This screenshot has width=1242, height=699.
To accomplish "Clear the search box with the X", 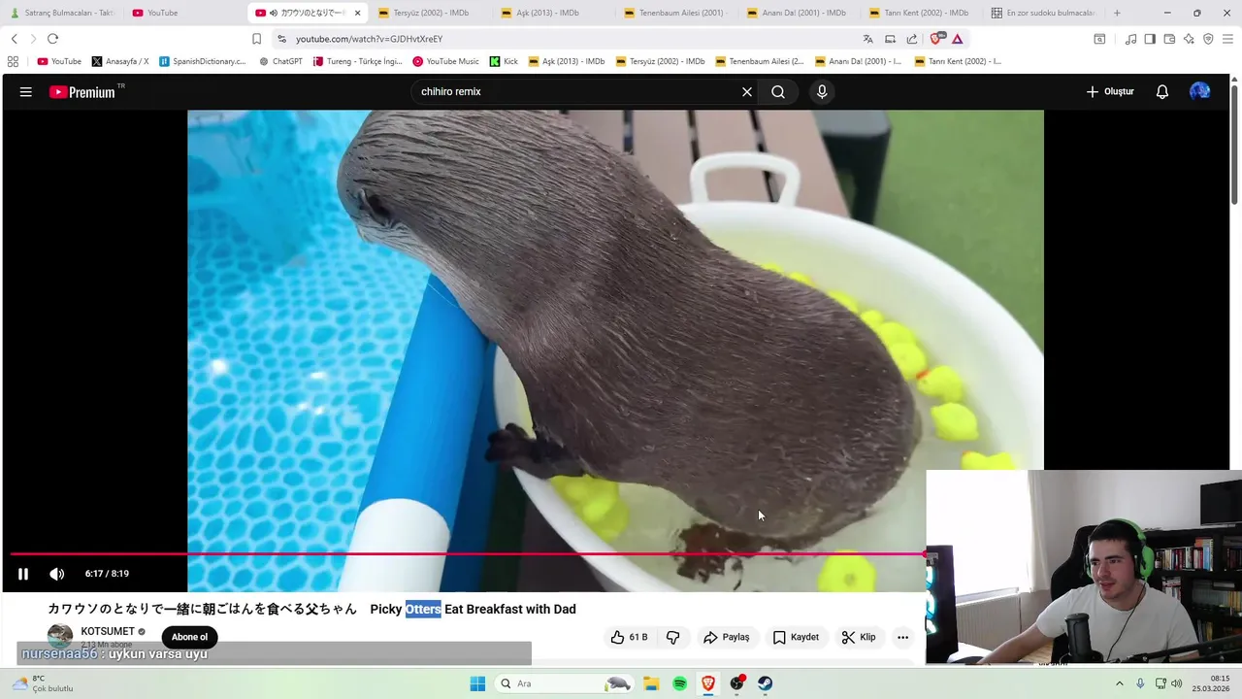I will pyautogui.click(x=747, y=91).
